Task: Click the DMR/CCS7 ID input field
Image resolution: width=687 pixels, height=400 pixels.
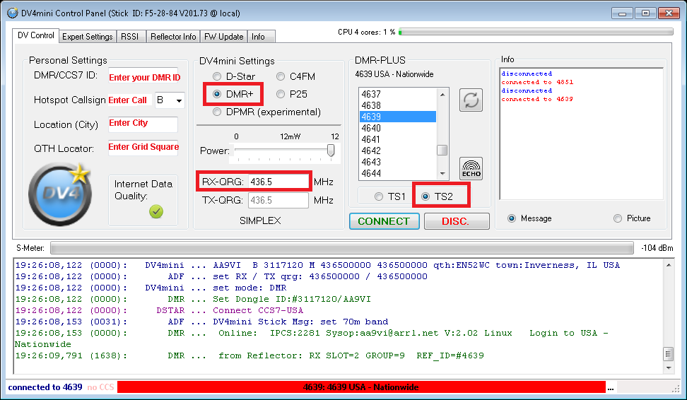Action: pos(143,77)
